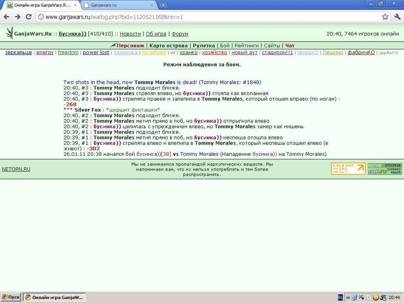The height and width of the screenshot is (303, 404).
Task: Open Chrome wrench settings menu
Action: 397,17
